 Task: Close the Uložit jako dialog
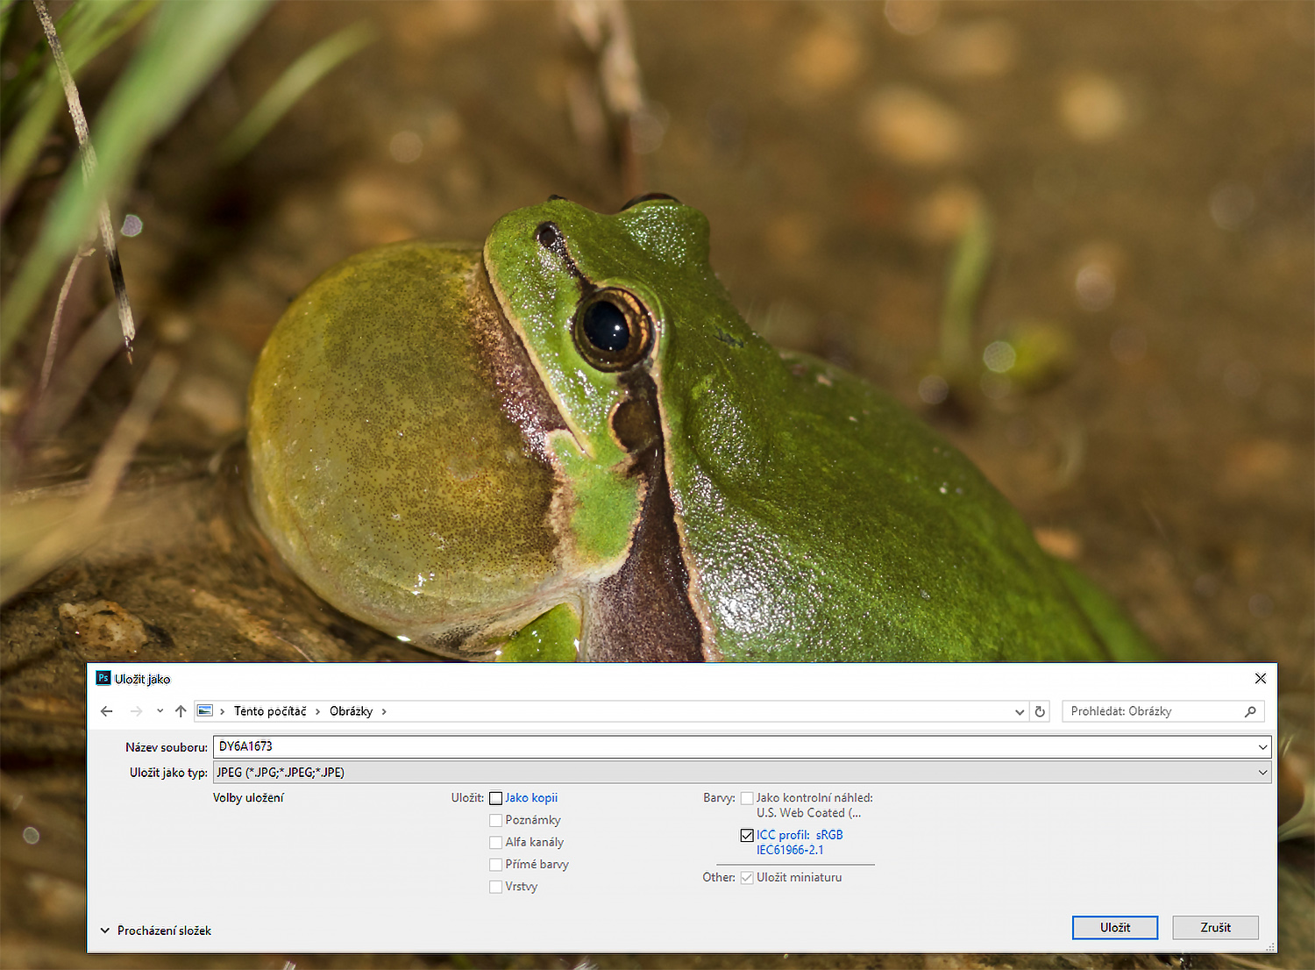[1260, 679]
